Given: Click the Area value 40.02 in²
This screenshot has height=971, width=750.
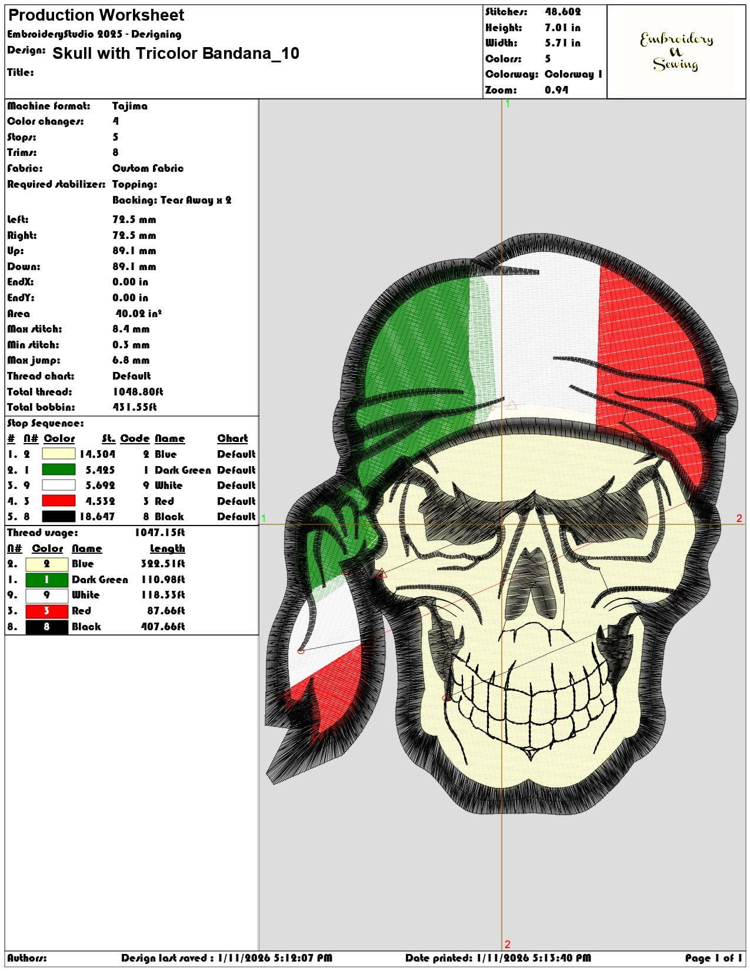Looking at the screenshot, I should [x=138, y=314].
